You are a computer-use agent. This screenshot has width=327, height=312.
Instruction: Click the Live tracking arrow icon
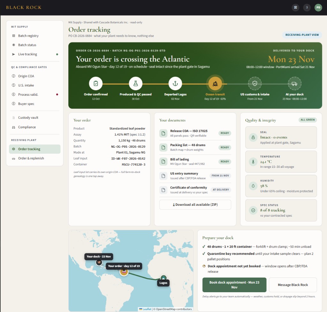pos(13,54)
